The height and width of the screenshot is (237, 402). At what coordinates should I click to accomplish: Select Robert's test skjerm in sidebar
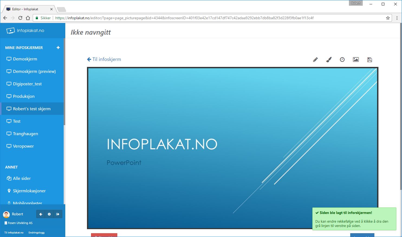coord(32,109)
